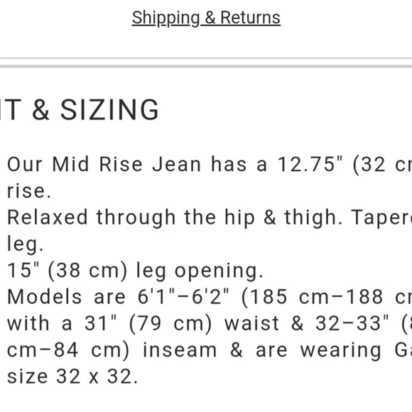The image size is (412, 412).
Task: Click the 32–33" inseam measurement
Action: coord(352,323)
